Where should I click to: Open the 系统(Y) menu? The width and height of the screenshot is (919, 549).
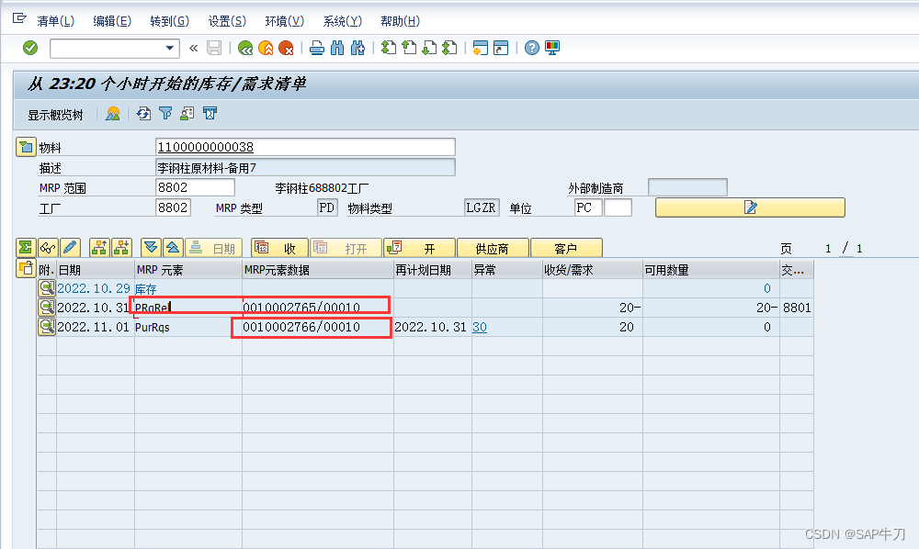[342, 22]
